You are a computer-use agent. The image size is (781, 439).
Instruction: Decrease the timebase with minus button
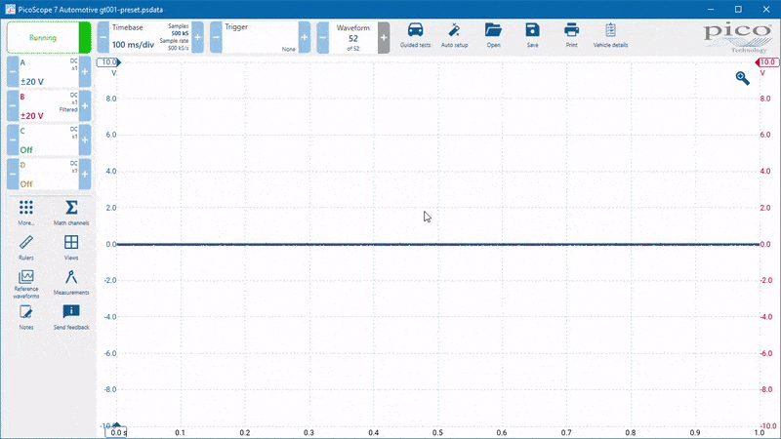pyautogui.click(x=103, y=37)
